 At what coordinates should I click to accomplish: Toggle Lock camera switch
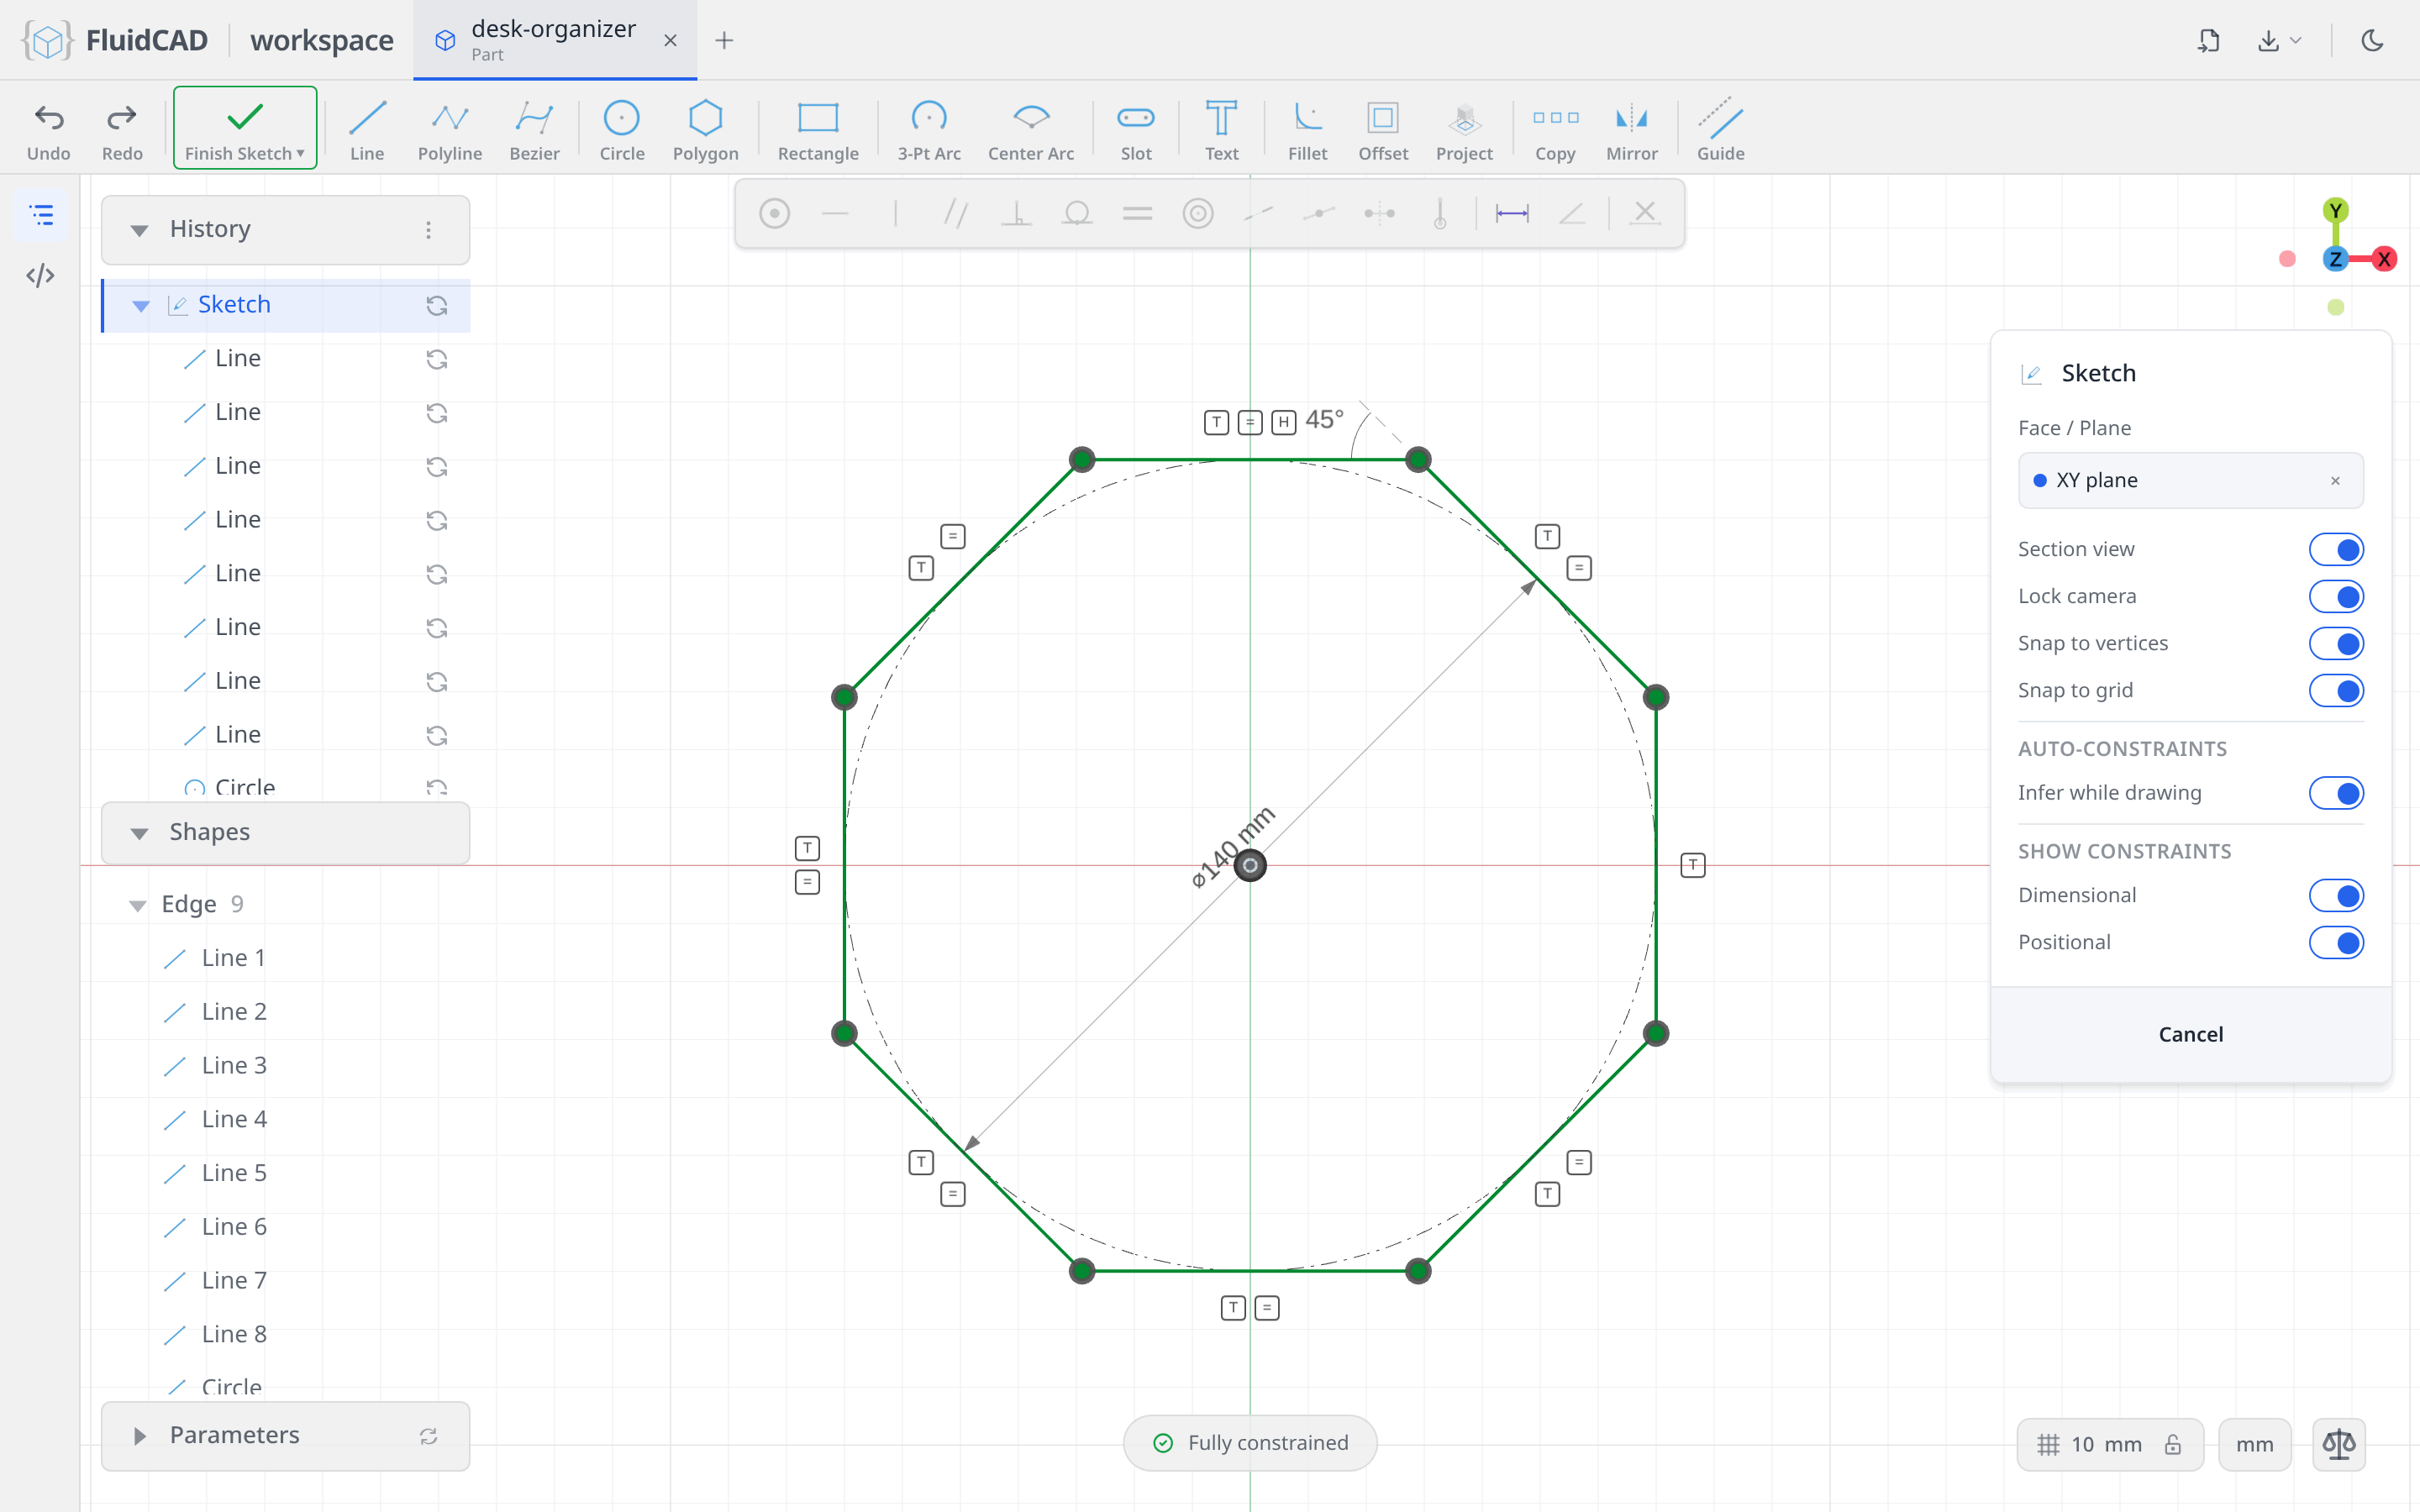(x=2336, y=596)
